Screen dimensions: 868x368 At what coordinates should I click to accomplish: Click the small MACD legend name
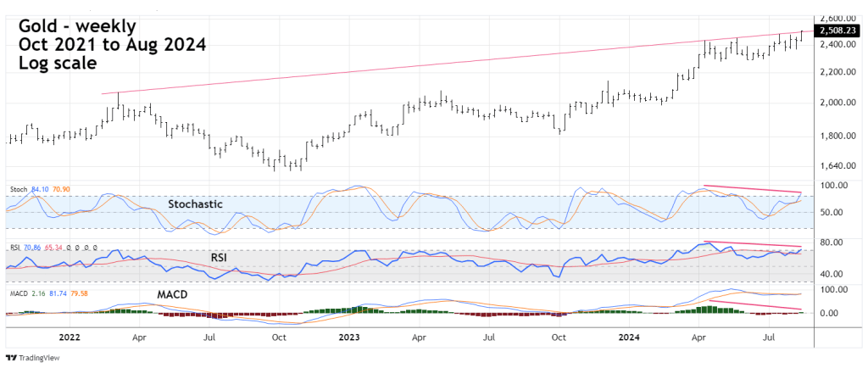[x=18, y=294]
